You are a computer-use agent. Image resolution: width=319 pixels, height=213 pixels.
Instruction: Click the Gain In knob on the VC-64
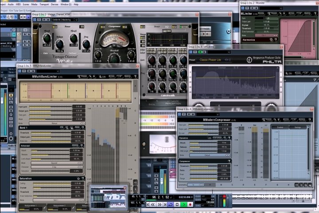tap(98, 55)
